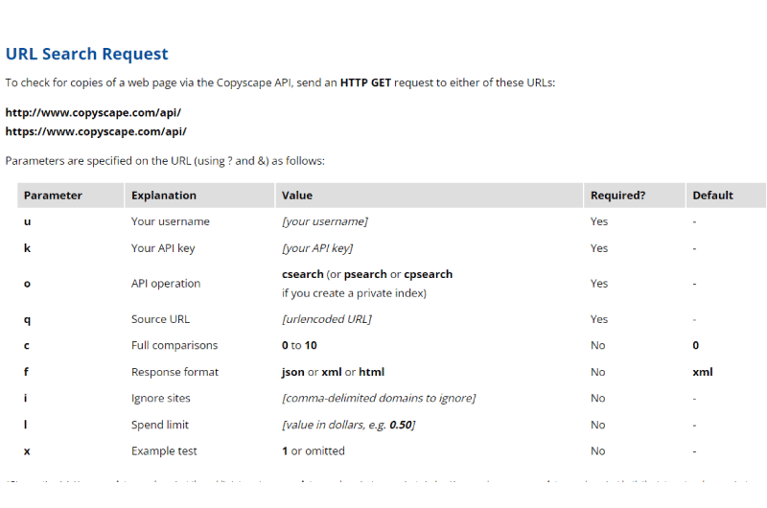Click 'Example test' explanation
This screenshot has width=767, height=508.
164,451
